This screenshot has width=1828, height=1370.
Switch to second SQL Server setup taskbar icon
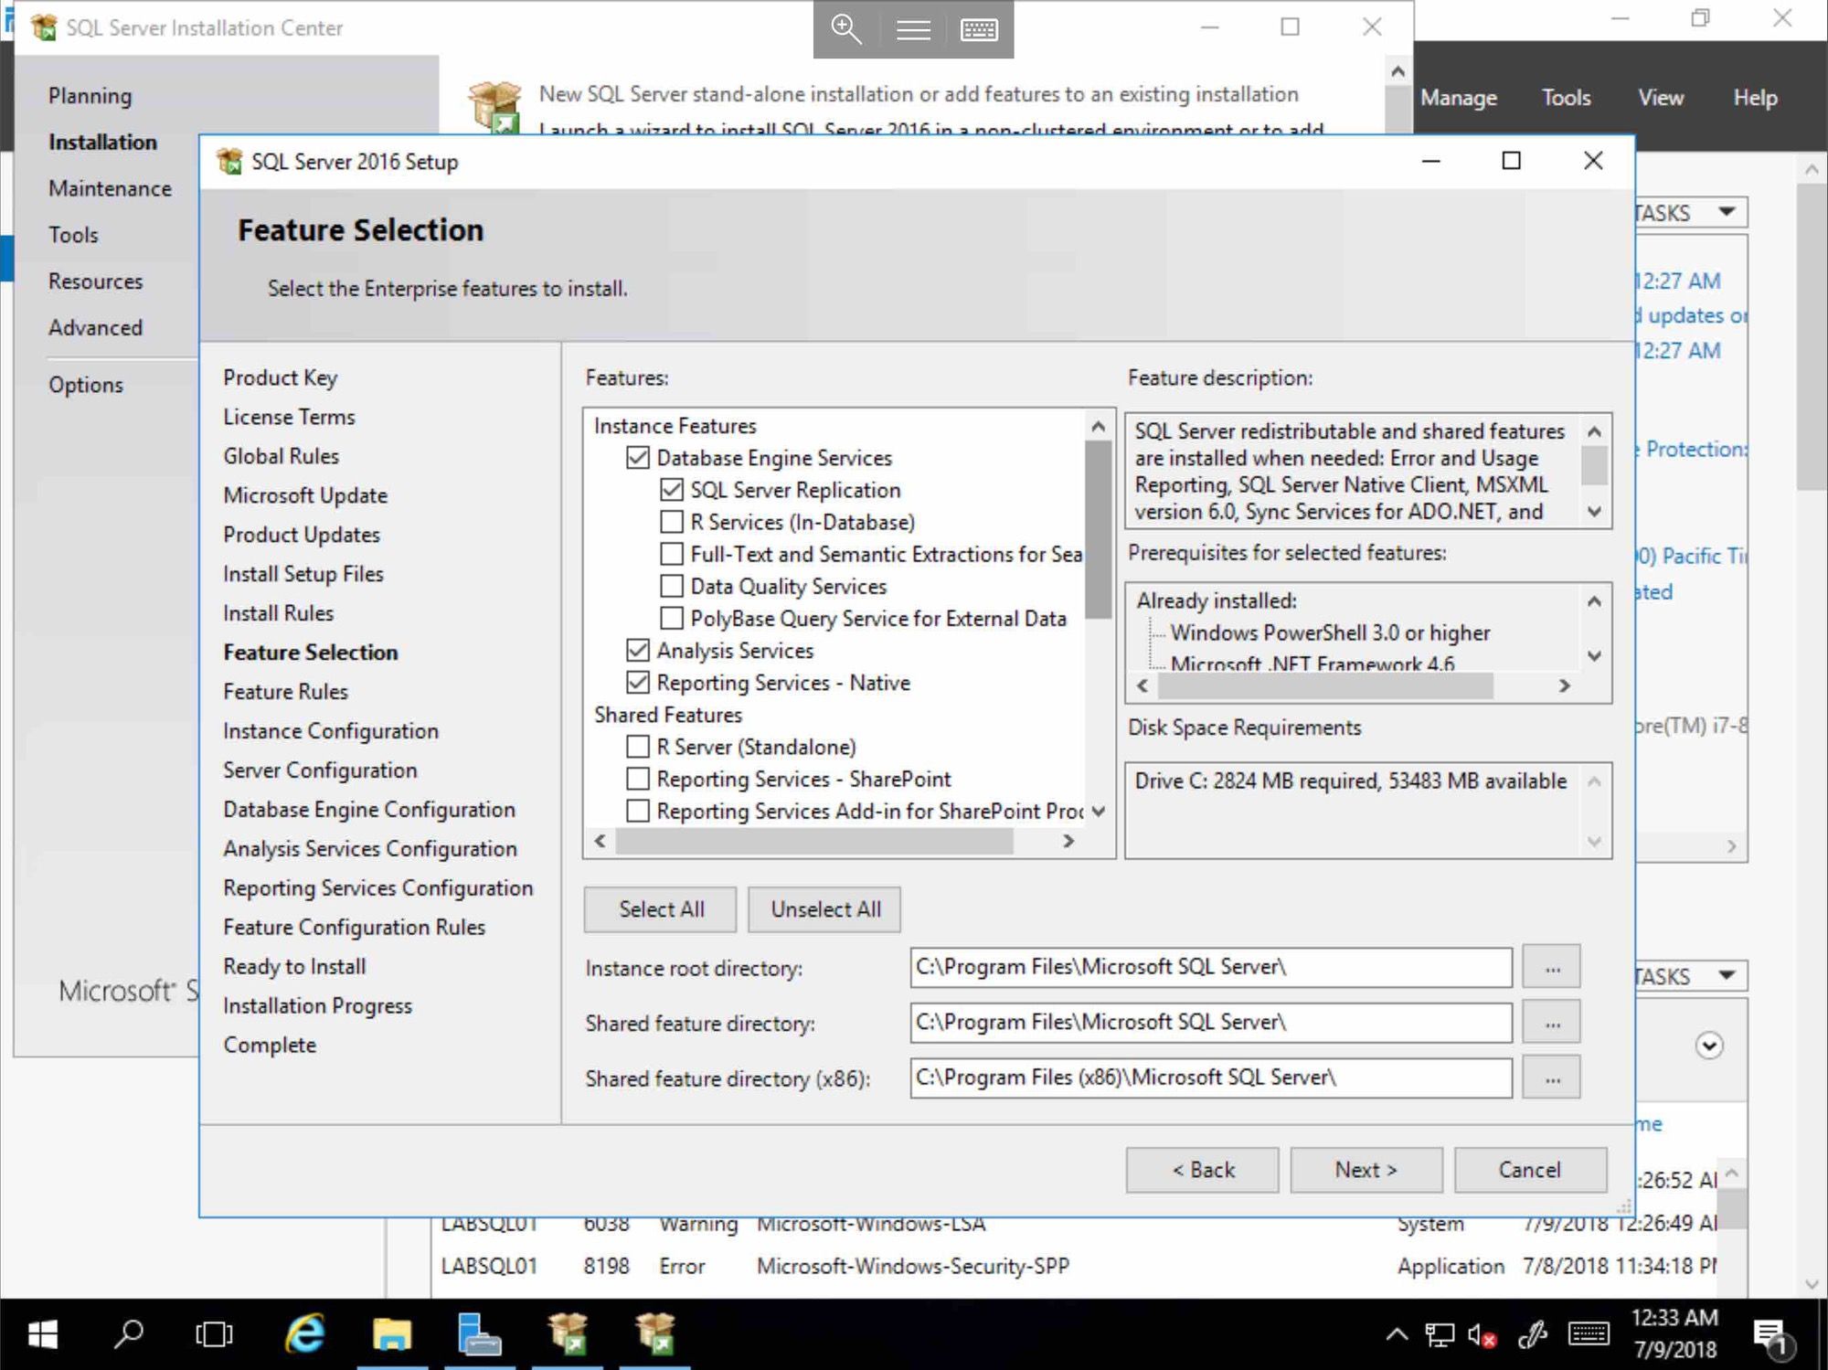coord(655,1334)
